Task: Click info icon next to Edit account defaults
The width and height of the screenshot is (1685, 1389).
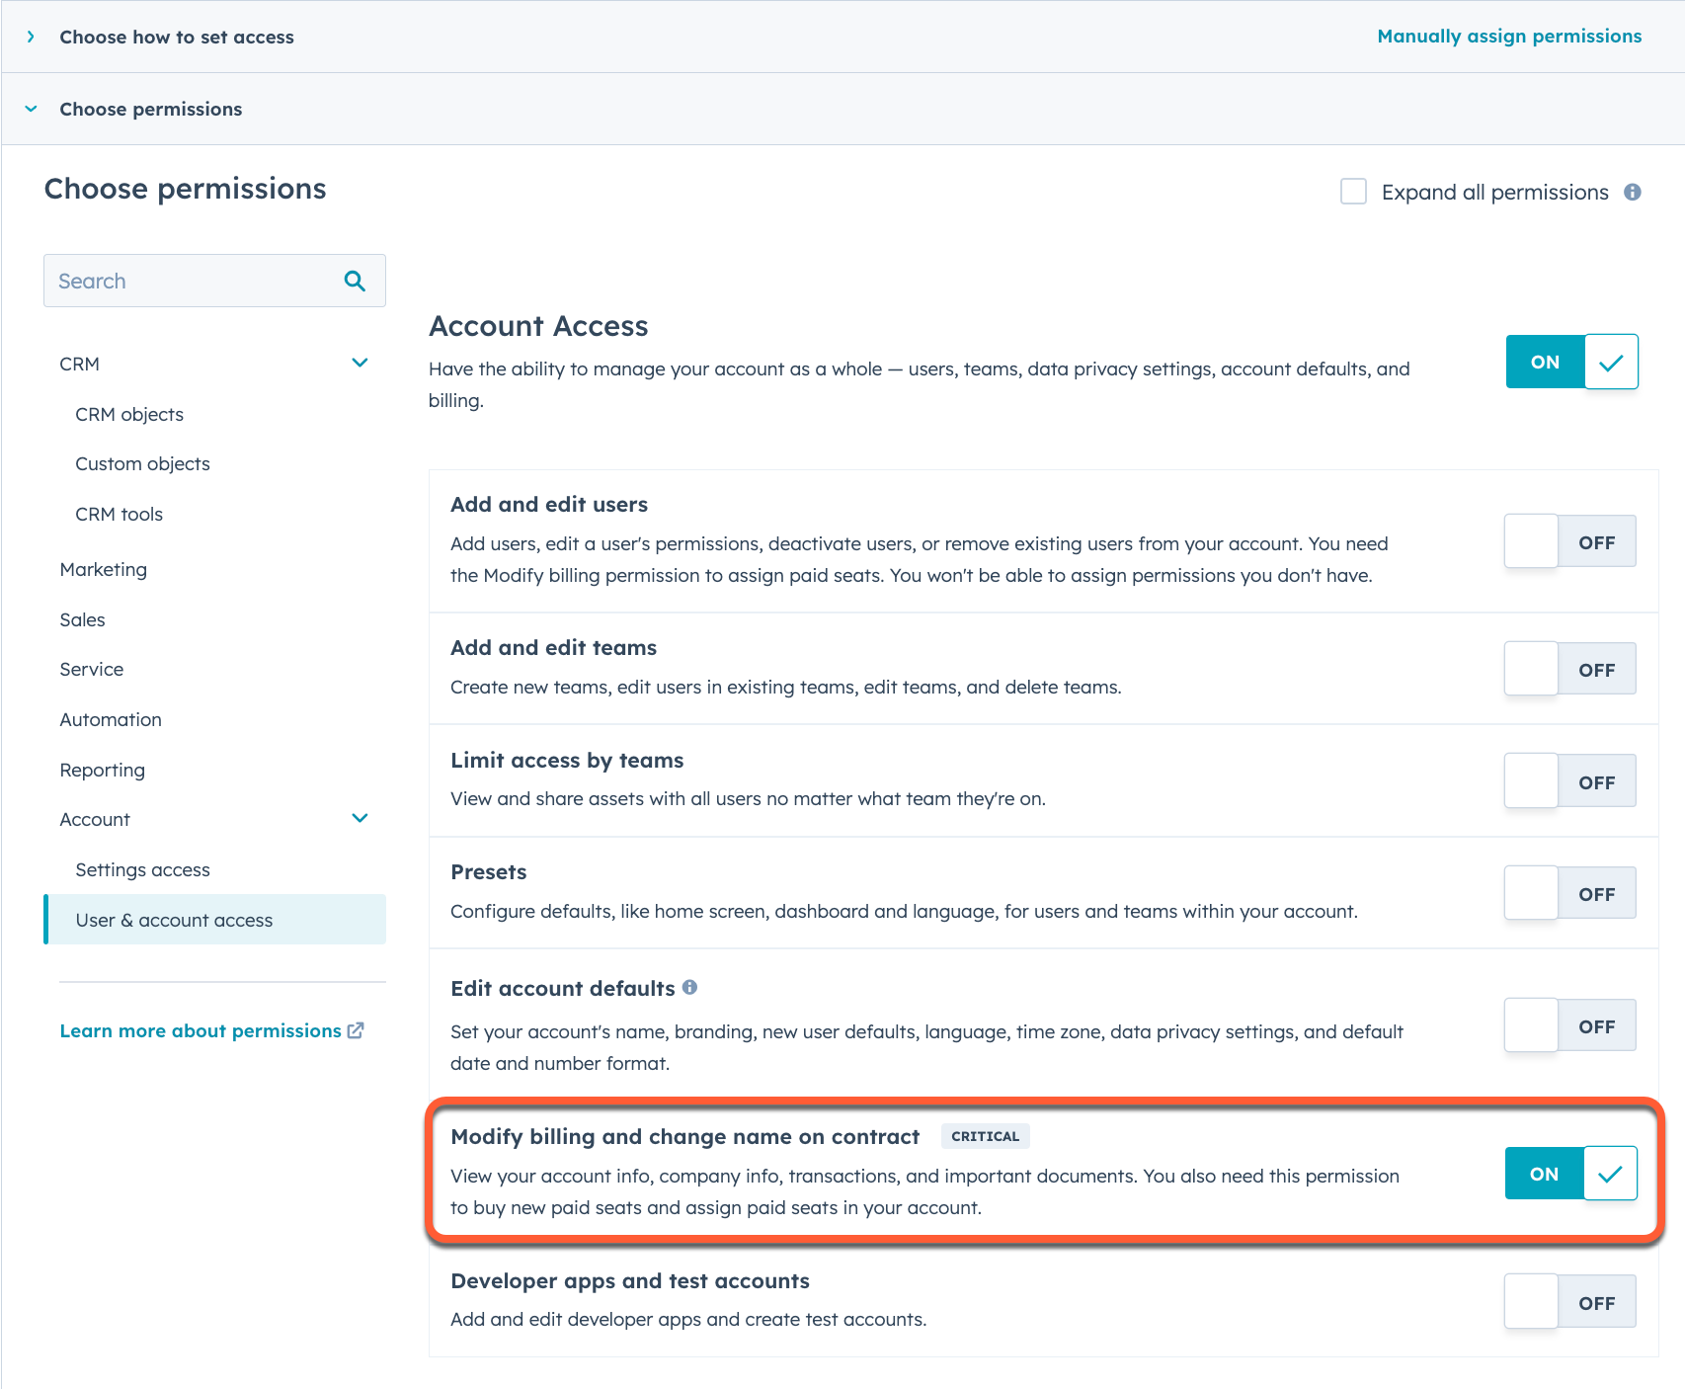Action: [x=689, y=987]
